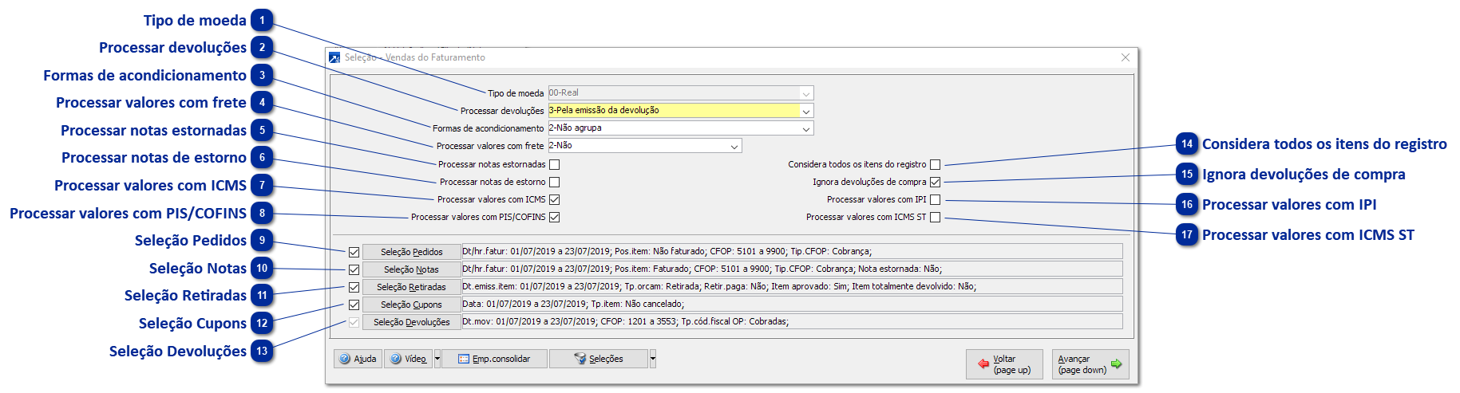Open the Vídeo button
The width and height of the screenshot is (1460, 393).
point(408,359)
